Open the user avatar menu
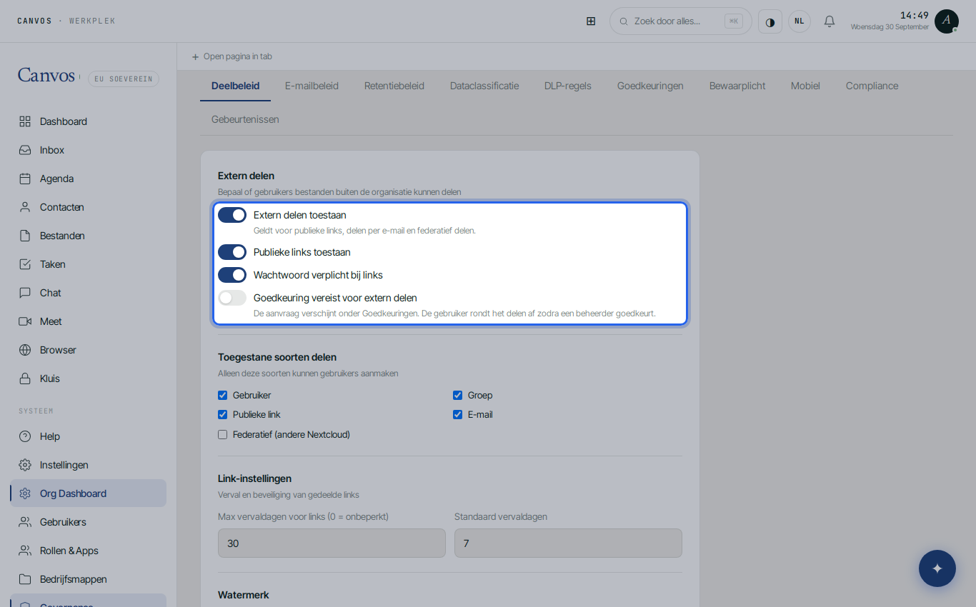 point(947,21)
